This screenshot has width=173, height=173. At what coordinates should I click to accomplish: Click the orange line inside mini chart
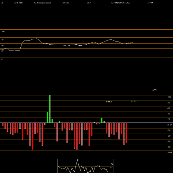(85, 166)
